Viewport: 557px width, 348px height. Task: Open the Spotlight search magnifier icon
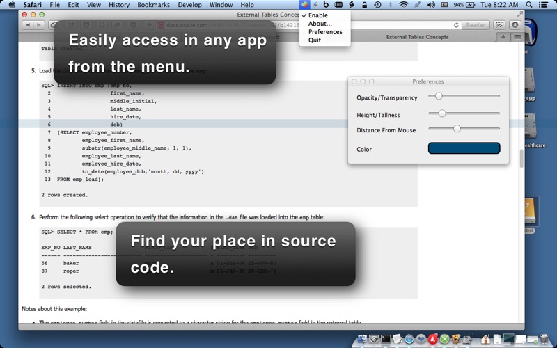click(x=529, y=5)
